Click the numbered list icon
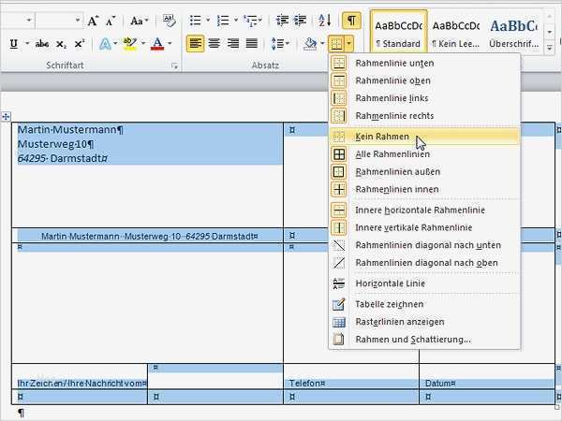Screen dimensions: 562x421 [223, 21]
